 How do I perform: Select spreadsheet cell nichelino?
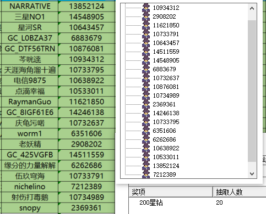[x=30, y=187]
